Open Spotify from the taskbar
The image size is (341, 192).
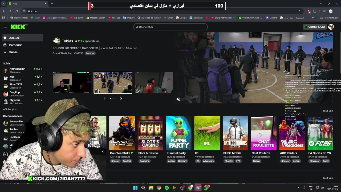pos(167,188)
